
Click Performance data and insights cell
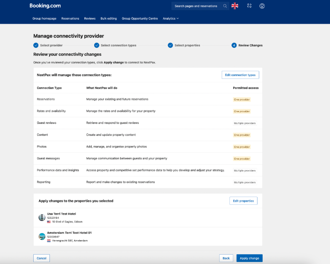pos(58,170)
